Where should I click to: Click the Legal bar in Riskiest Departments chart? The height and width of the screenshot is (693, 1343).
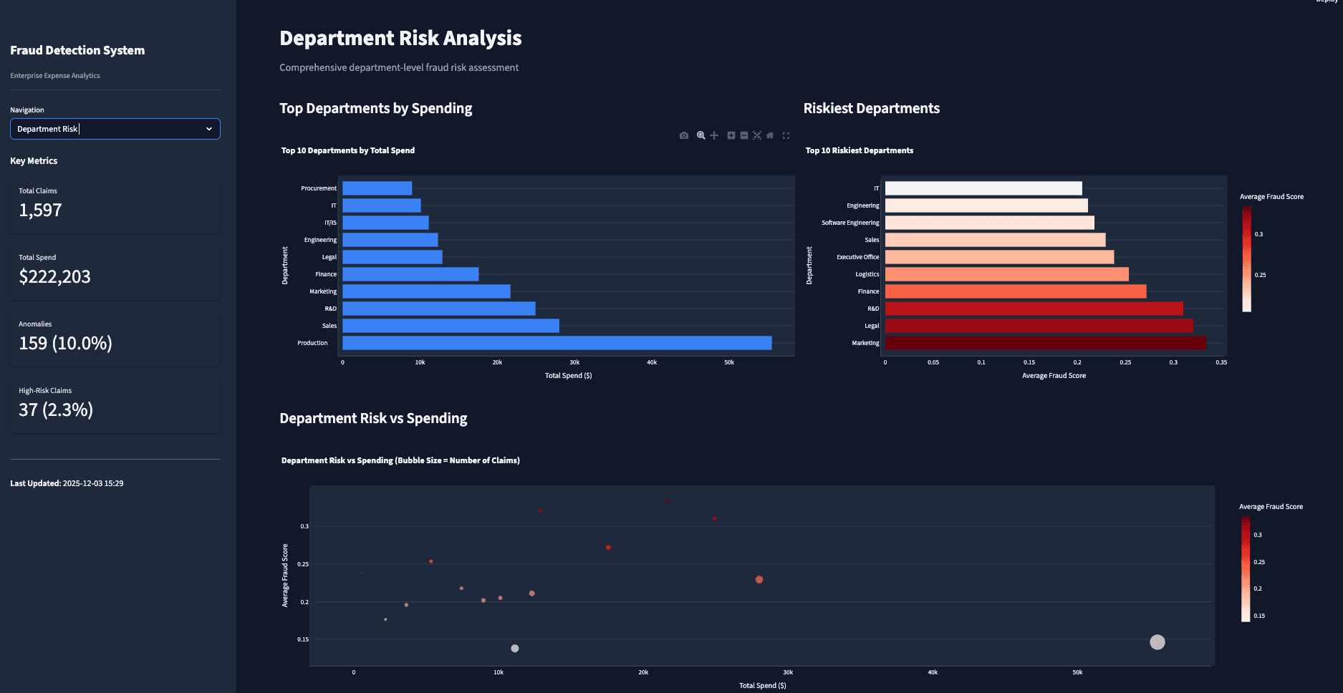pos(1039,326)
